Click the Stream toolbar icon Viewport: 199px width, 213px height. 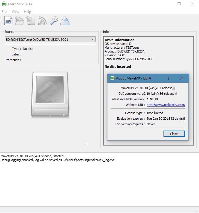pyautogui.click(x=42, y=21)
